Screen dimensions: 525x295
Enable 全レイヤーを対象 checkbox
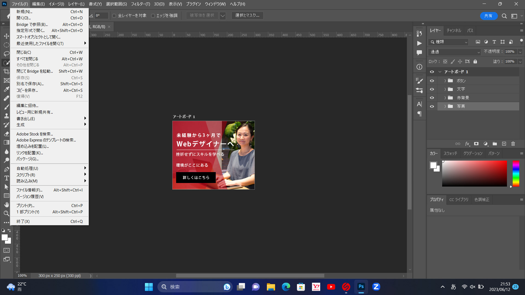click(114, 16)
